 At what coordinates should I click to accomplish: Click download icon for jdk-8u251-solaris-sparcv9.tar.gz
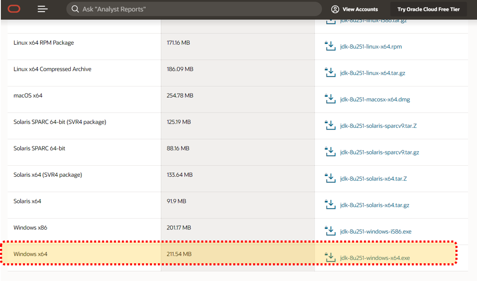click(330, 151)
